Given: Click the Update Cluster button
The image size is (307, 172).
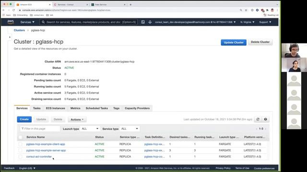Looking at the screenshot, I should 234,43.
